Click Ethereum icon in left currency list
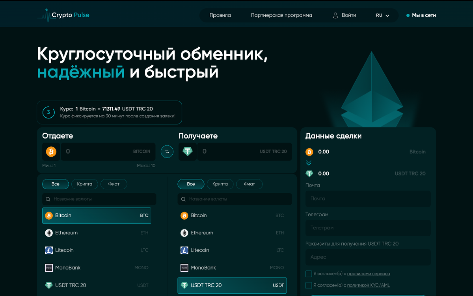Screen dimensions: 473x296 click(49, 233)
